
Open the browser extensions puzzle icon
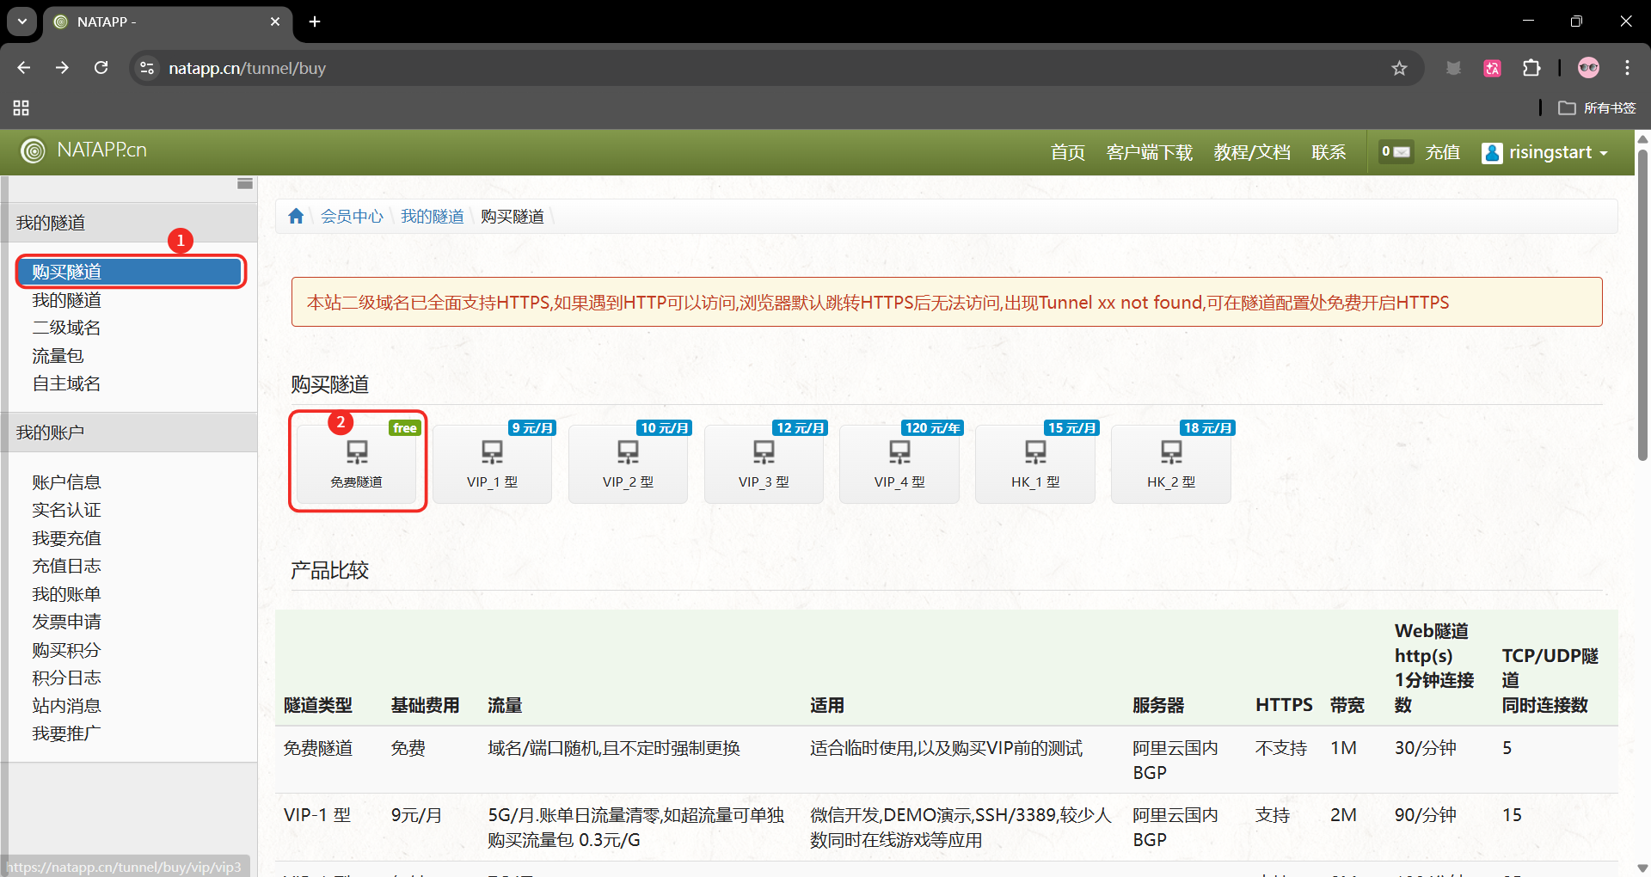click(x=1531, y=68)
